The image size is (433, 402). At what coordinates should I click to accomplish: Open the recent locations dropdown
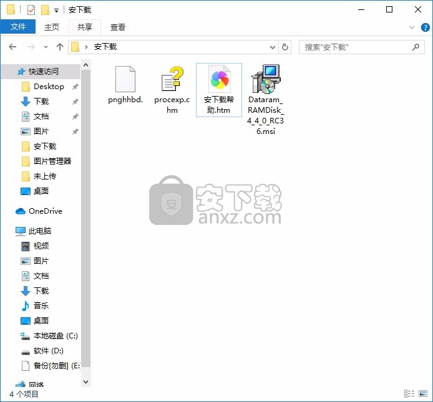46,47
